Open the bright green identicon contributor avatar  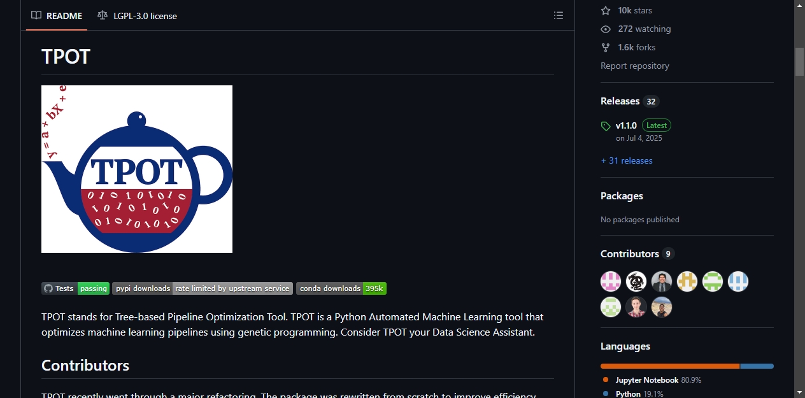point(713,281)
